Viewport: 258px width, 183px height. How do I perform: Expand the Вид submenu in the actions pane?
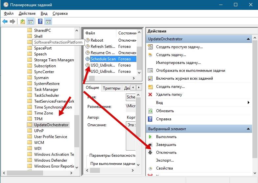pos(248,103)
